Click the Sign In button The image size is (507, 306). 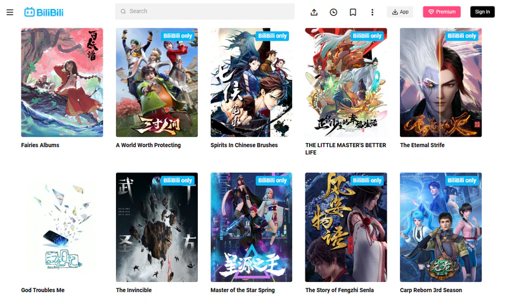click(482, 12)
